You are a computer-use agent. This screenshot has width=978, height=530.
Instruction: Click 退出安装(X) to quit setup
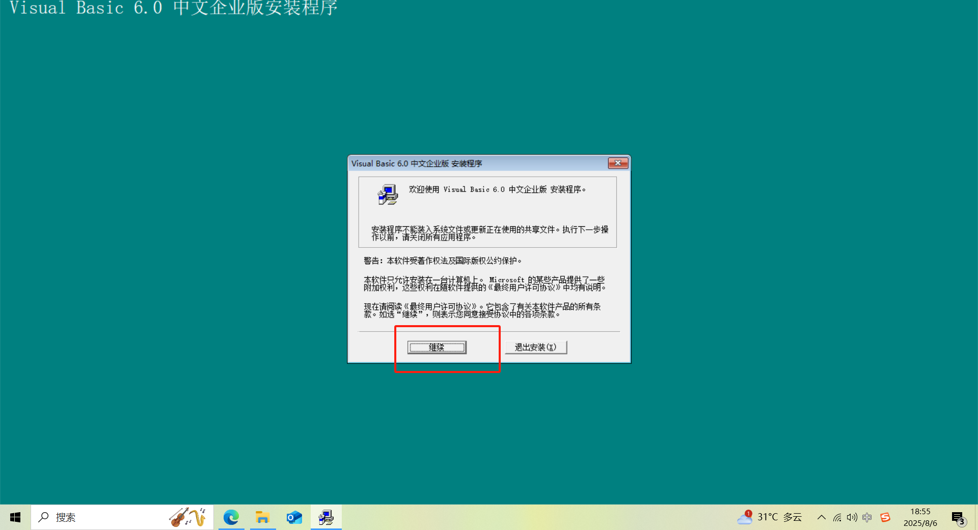click(x=535, y=347)
